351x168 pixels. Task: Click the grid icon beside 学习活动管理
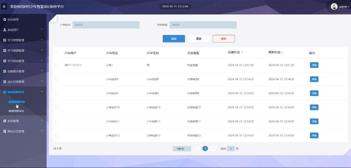pyautogui.click(x=5, y=61)
